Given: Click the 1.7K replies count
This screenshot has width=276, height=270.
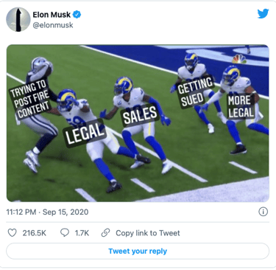Looking at the screenshot, I should coord(82,233).
